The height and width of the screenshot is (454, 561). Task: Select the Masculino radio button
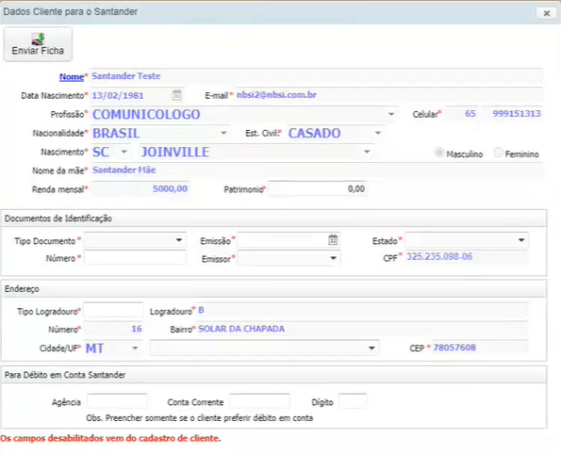tap(438, 153)
